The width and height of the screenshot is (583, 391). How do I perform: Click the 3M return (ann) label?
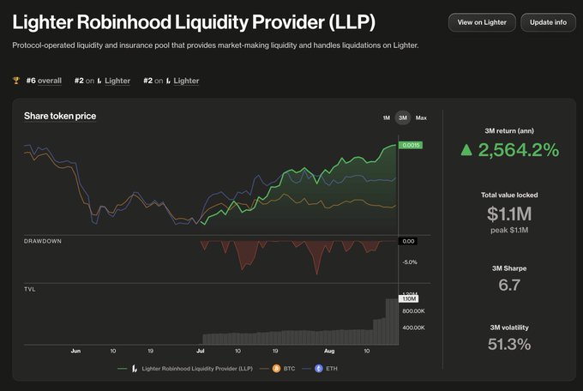509,131
